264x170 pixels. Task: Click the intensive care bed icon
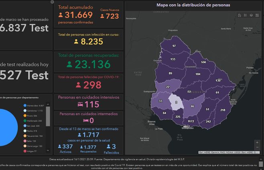(80, 104)
